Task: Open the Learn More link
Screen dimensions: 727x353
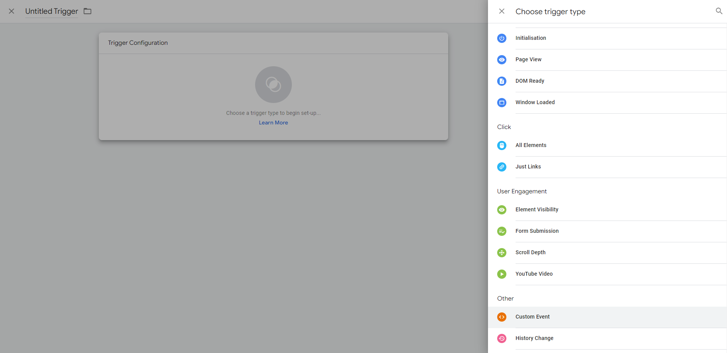Action: [273, 123]
